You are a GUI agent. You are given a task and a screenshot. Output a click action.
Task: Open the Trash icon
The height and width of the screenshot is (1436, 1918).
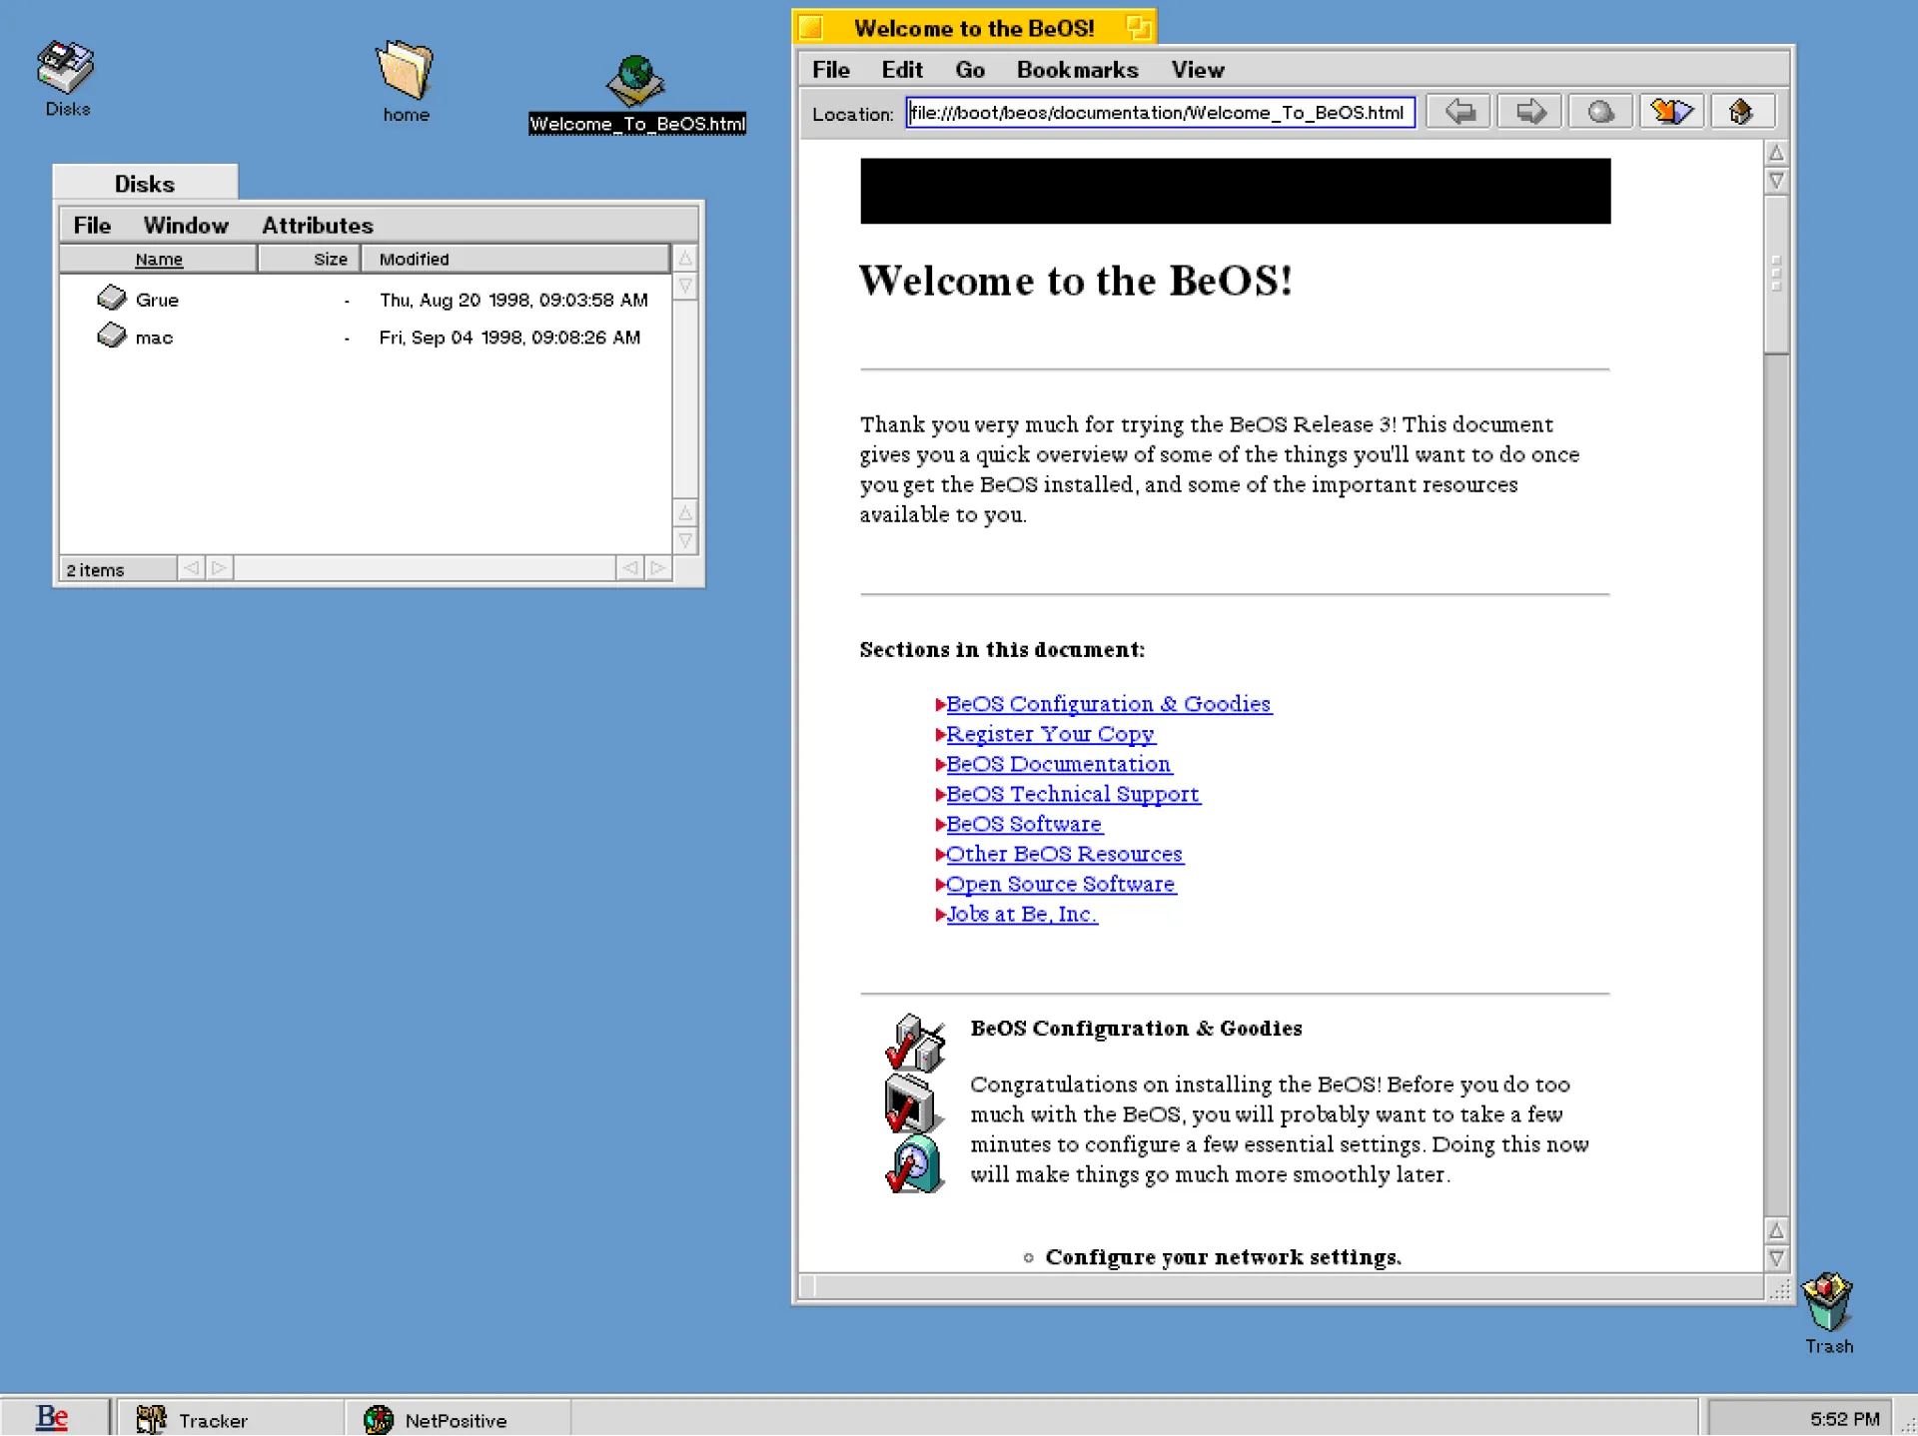click(1828, 1303)
